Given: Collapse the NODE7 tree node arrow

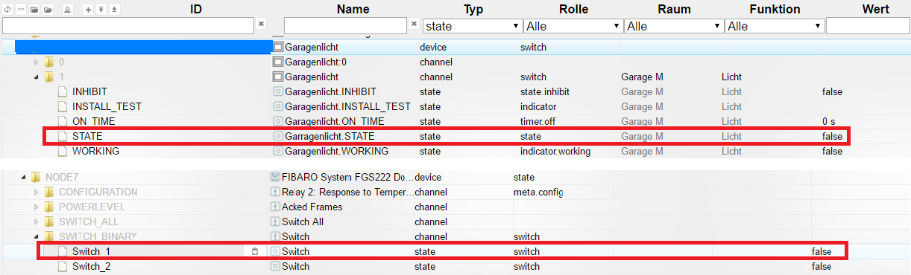Looking at the screenshot, I should (23, 177).
